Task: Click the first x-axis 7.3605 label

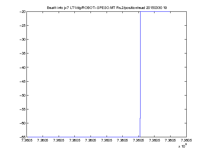Action: coord(27,140)
